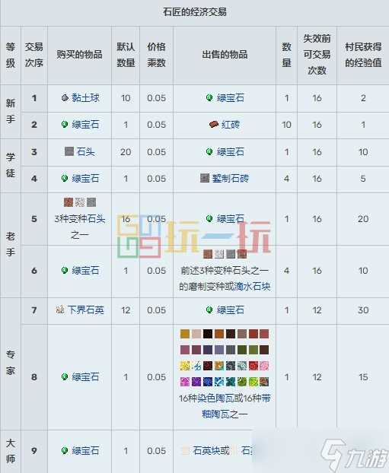Viewport: 389px width, 473px height.
Task: Click the experience value 30 in row 7
Action: point(363,310)
